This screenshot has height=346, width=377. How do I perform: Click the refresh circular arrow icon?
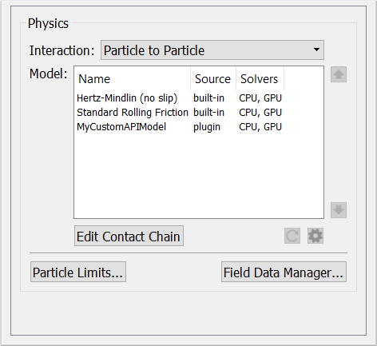[292, 236]
